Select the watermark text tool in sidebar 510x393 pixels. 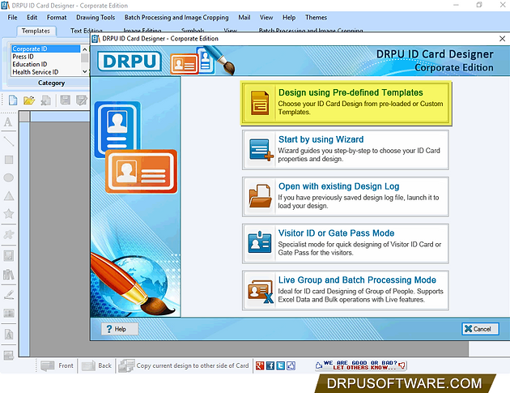pyautogui.click(x=8, y=335)
